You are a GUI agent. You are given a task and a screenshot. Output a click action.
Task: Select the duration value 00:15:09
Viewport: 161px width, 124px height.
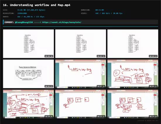coord(100,10)
